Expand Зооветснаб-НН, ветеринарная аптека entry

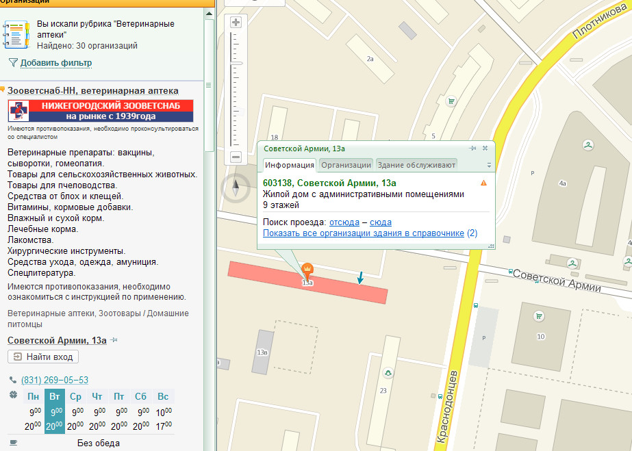pyautogui.click(x=93, y=90)
